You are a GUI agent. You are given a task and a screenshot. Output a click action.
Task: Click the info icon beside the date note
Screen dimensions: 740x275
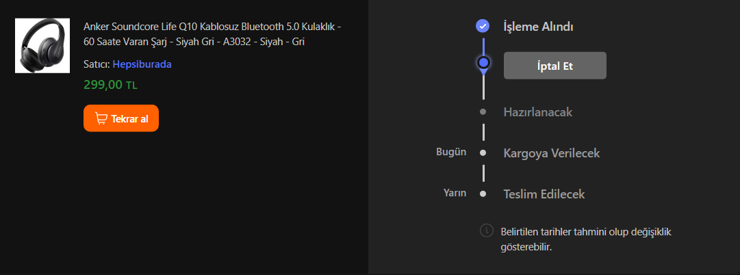click(487, 231)
